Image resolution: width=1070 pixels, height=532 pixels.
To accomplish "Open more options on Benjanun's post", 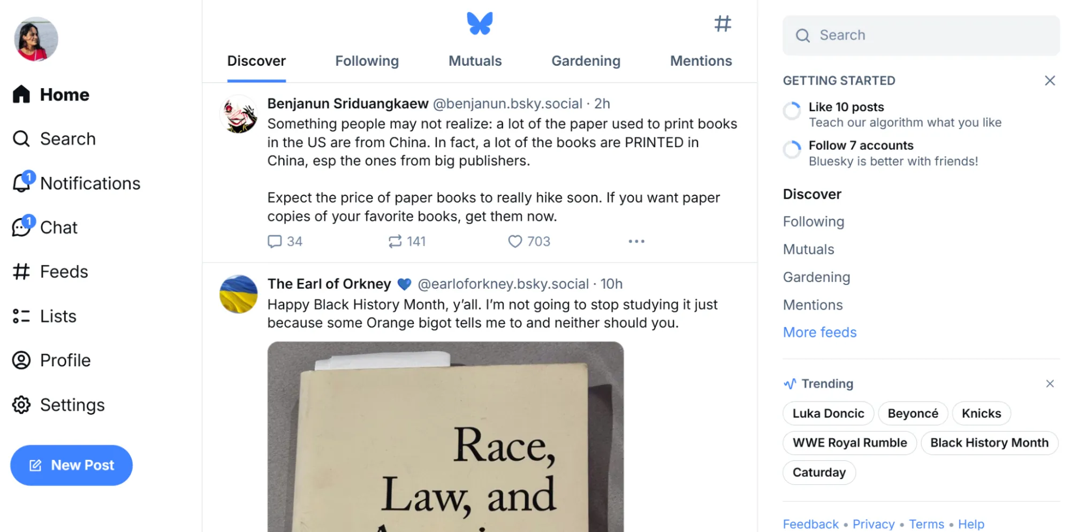I will (x=636, y=242).
